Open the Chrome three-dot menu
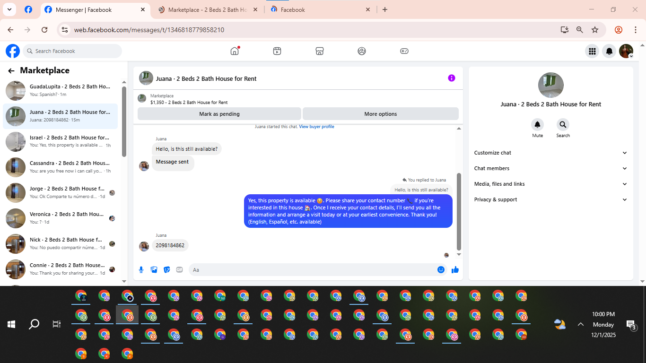This screenshot has height=363, width=646. click(635, 30)
